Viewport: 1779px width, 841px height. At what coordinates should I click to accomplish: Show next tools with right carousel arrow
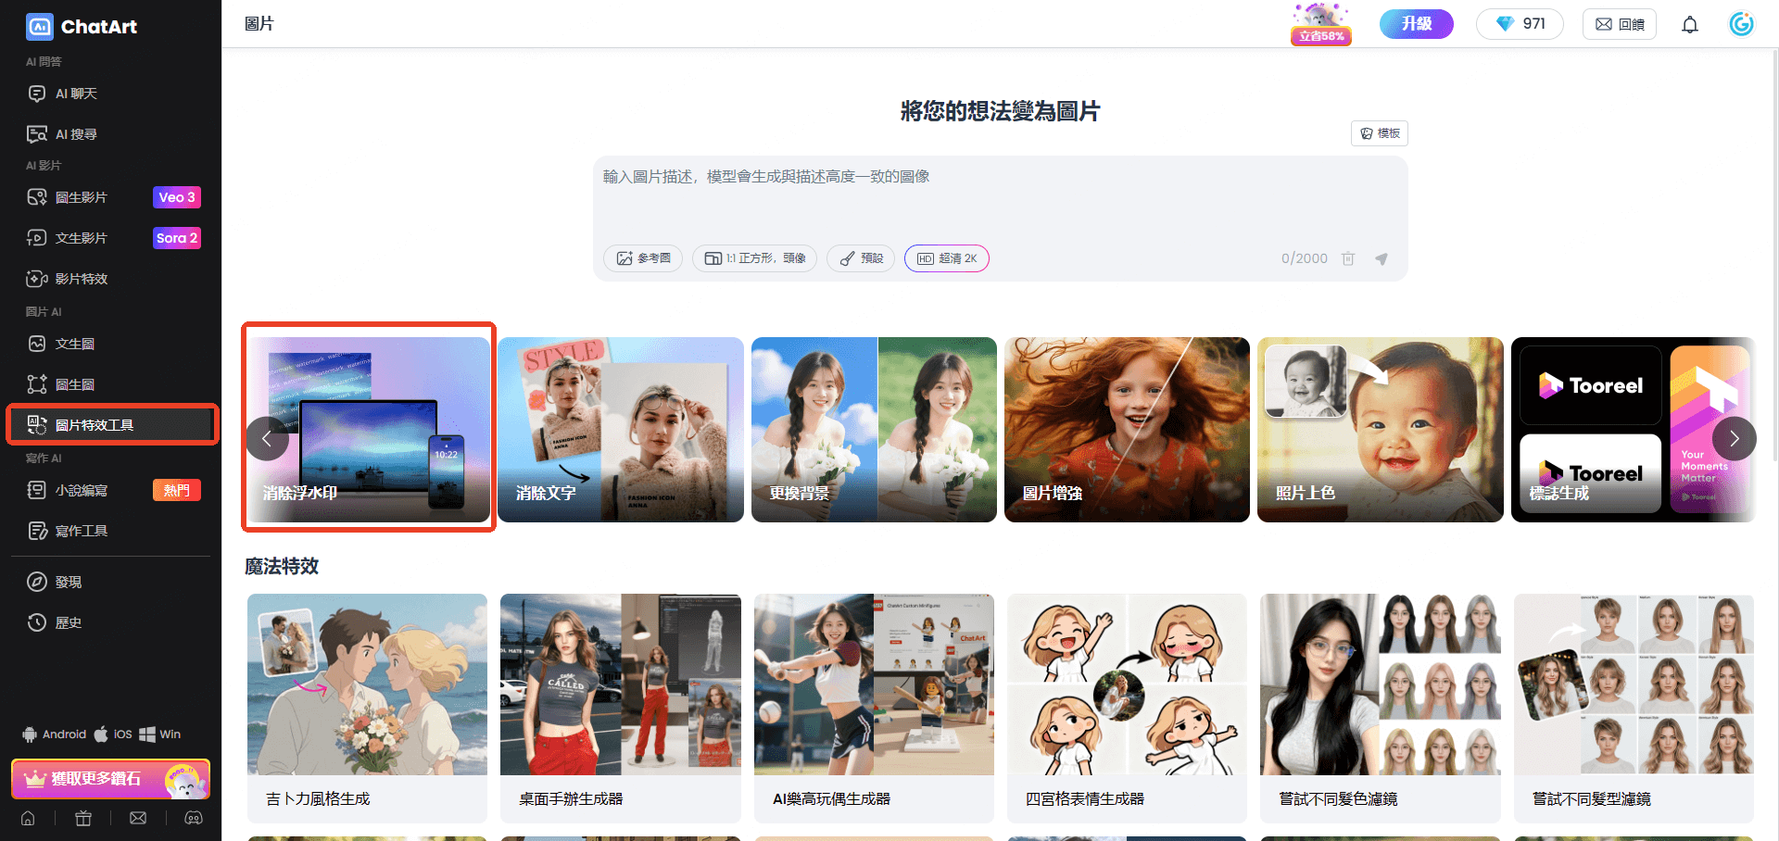(1734, 439)
